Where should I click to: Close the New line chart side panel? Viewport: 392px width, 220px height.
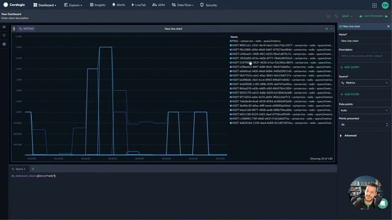(388, 26)
